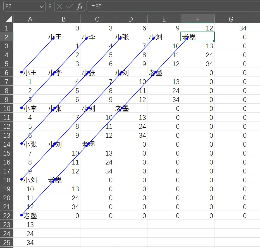Select row 25 header

tap(7, 243)
